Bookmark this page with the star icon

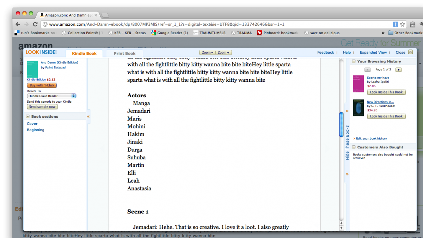tap(403, 24)
